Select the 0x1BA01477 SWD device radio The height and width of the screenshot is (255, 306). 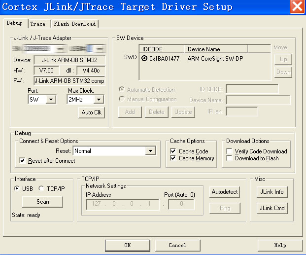point(144,59)
